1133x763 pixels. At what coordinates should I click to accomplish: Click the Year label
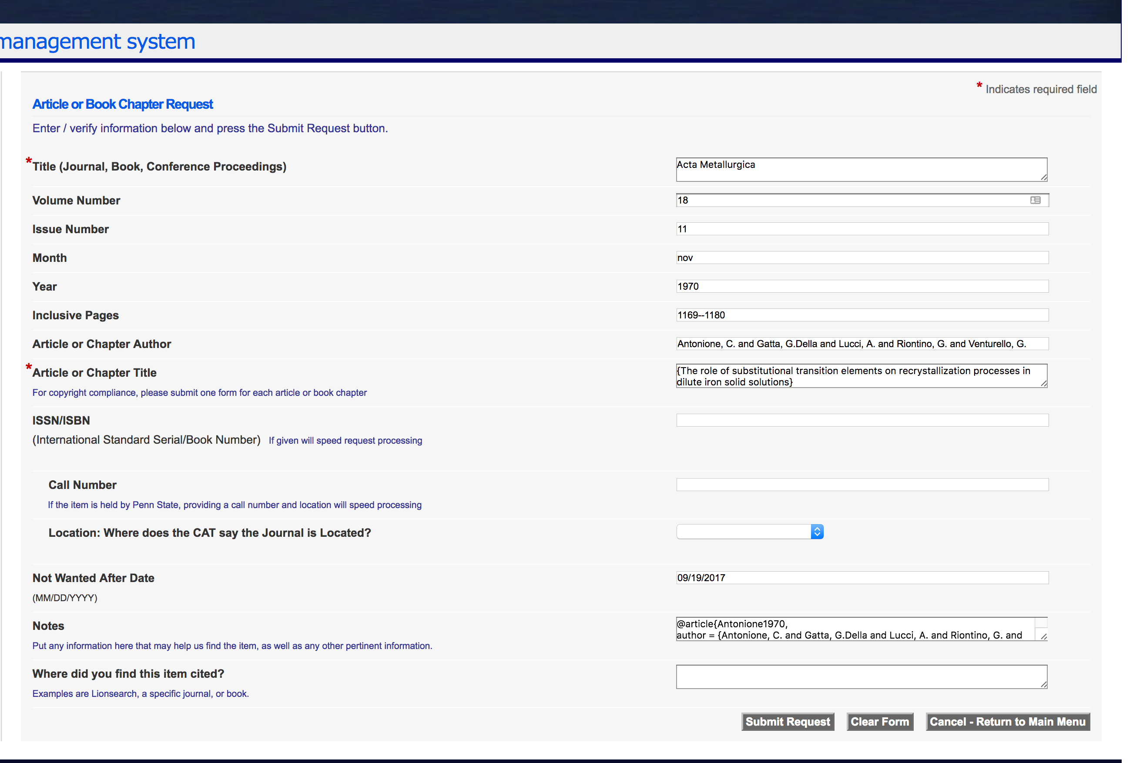click(x=44, y=287)
